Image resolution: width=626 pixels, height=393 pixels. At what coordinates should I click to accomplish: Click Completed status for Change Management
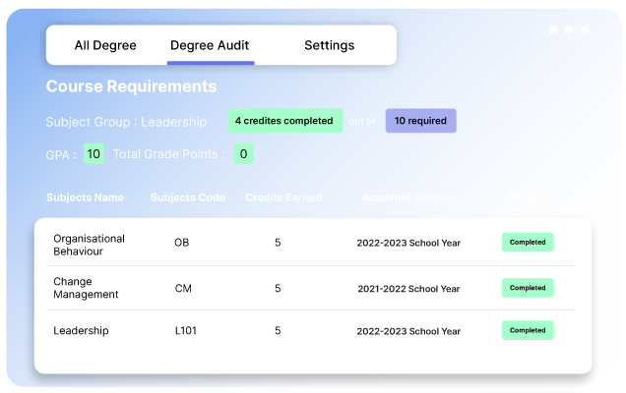coord(528,288)
